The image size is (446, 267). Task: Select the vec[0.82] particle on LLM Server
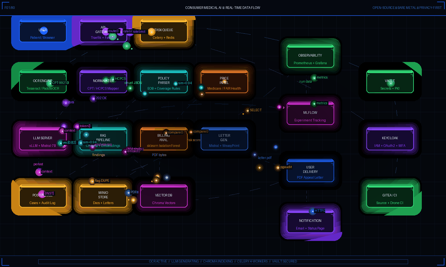pyautogui.click(x=60, y=143)
